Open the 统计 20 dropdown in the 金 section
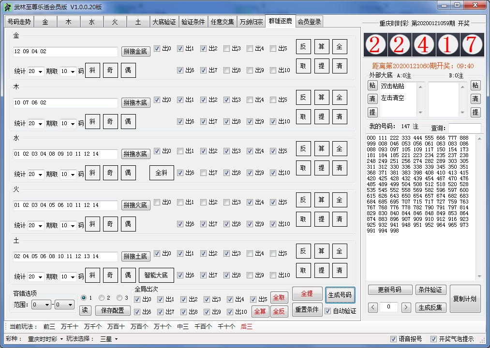This screenshot has width=490, height=348. (x=36, y=72)
